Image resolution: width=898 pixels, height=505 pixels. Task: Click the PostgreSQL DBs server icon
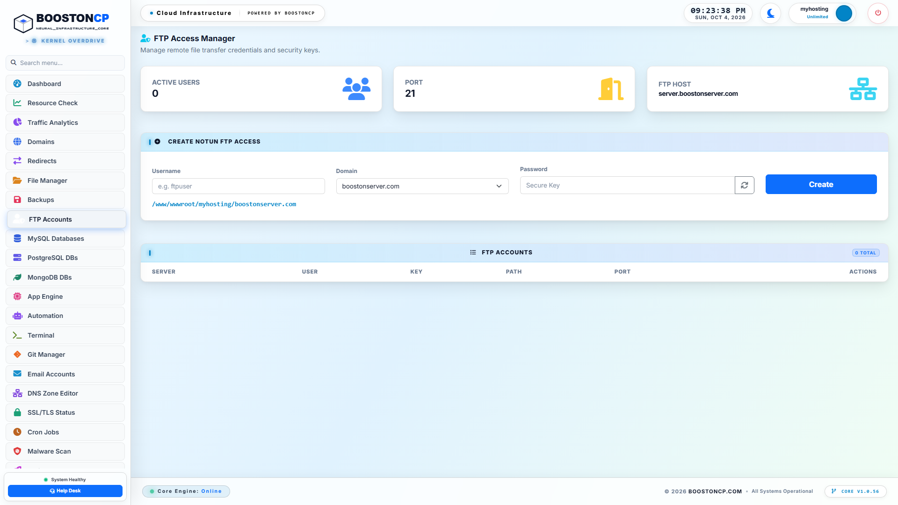[x=17, y=258]
